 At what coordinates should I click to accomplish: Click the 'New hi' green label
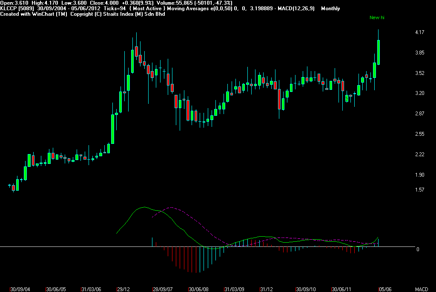(377, 17)
